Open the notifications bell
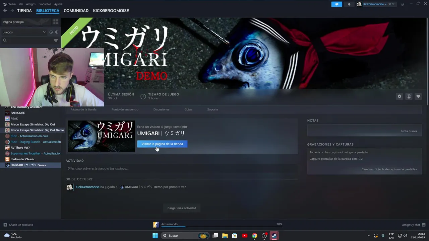 coord(349,4)
